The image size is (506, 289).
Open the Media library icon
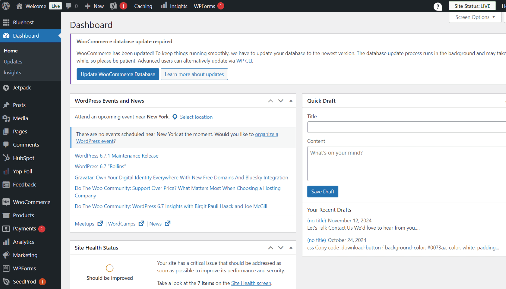click(x=7, y=118)
